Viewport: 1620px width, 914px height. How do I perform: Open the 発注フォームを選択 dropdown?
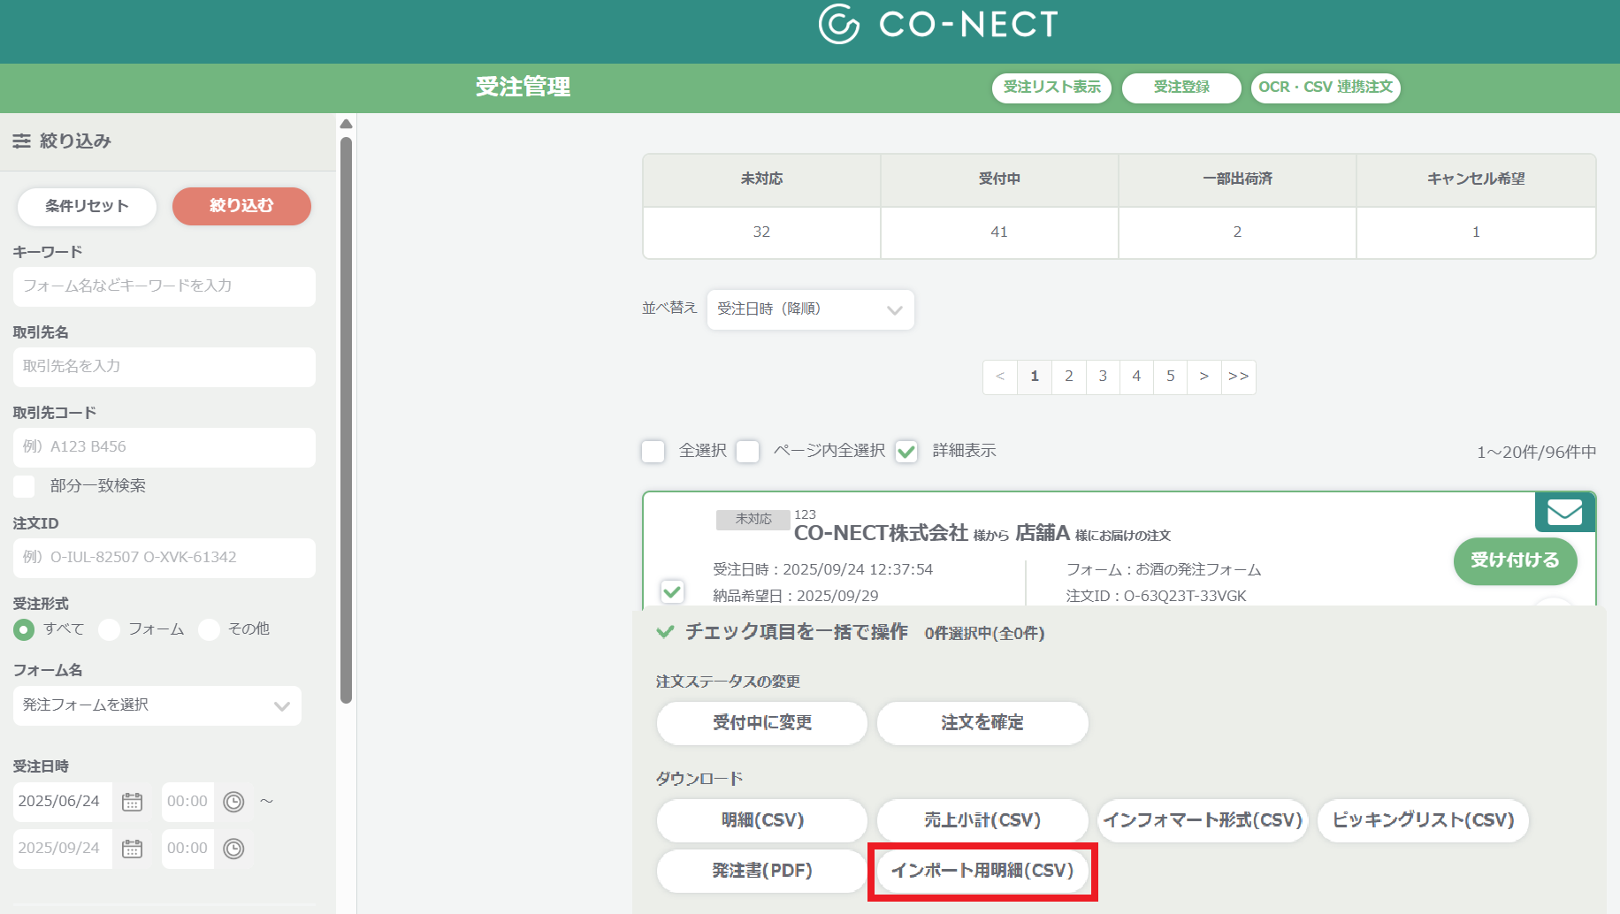pyautogui.click(x=157, y=705)
